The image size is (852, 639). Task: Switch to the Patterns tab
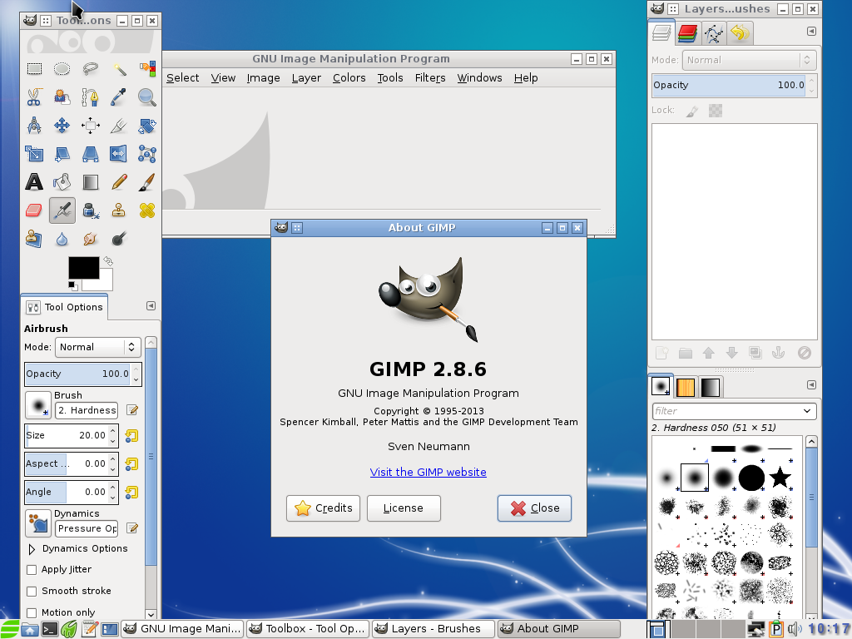click(x=686, y=387)
